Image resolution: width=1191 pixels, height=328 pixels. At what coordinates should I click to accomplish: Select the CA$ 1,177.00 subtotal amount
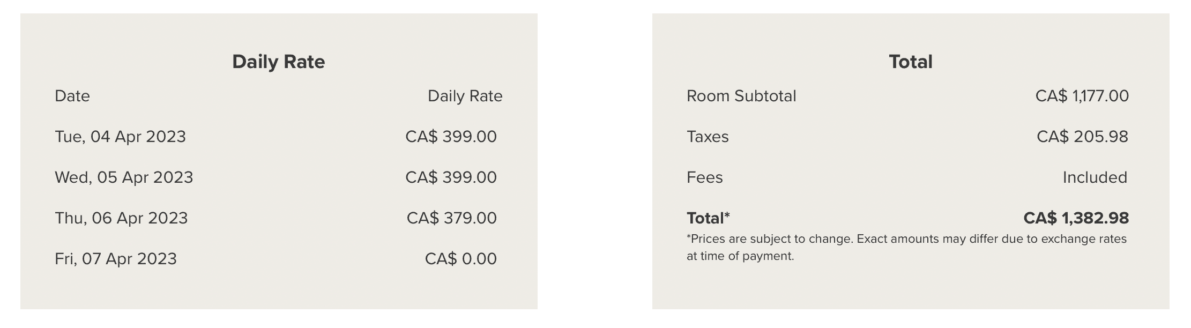tap(1082, 96)
